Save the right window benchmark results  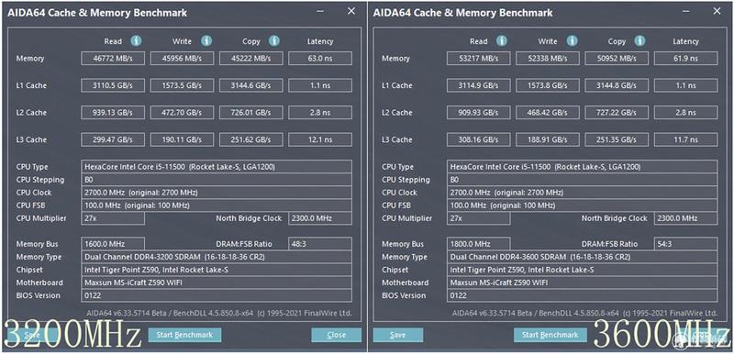pos(398,335)
